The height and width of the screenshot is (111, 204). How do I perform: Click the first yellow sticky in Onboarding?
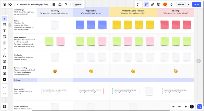coord(117,24)
